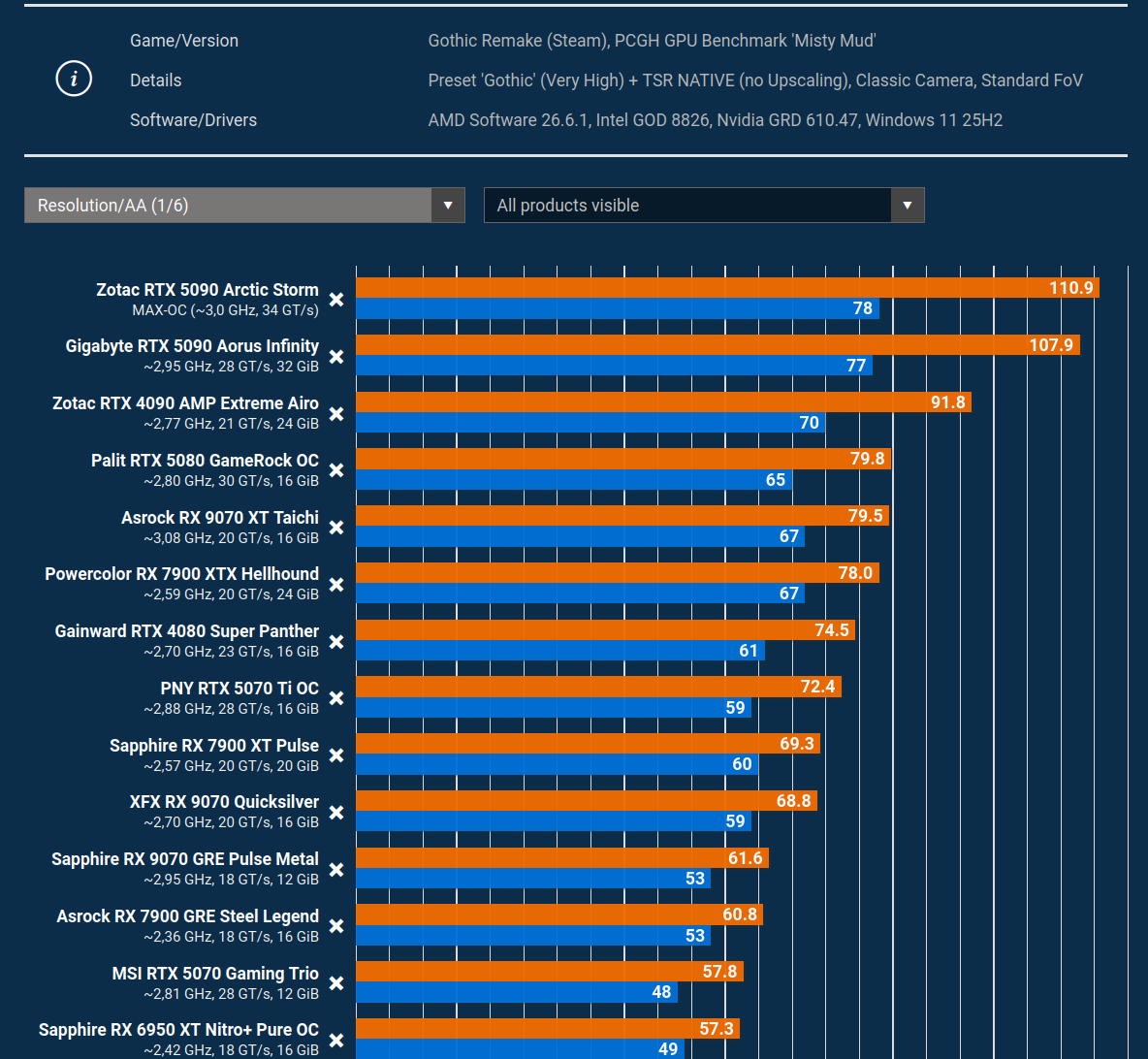
Task: Remove Zotac RTX 5090 Arctic Storm entry
Action: tap(336, 300)
